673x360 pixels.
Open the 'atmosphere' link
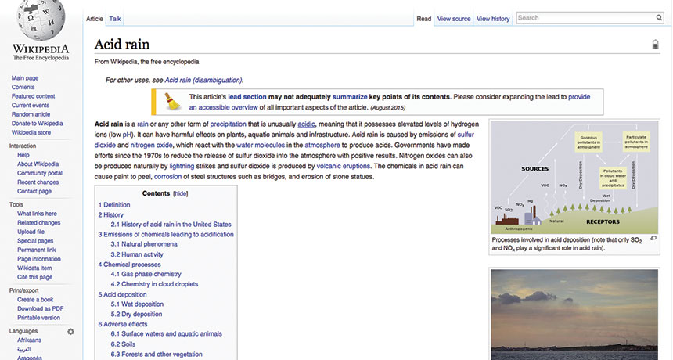(x=322, y=145)
